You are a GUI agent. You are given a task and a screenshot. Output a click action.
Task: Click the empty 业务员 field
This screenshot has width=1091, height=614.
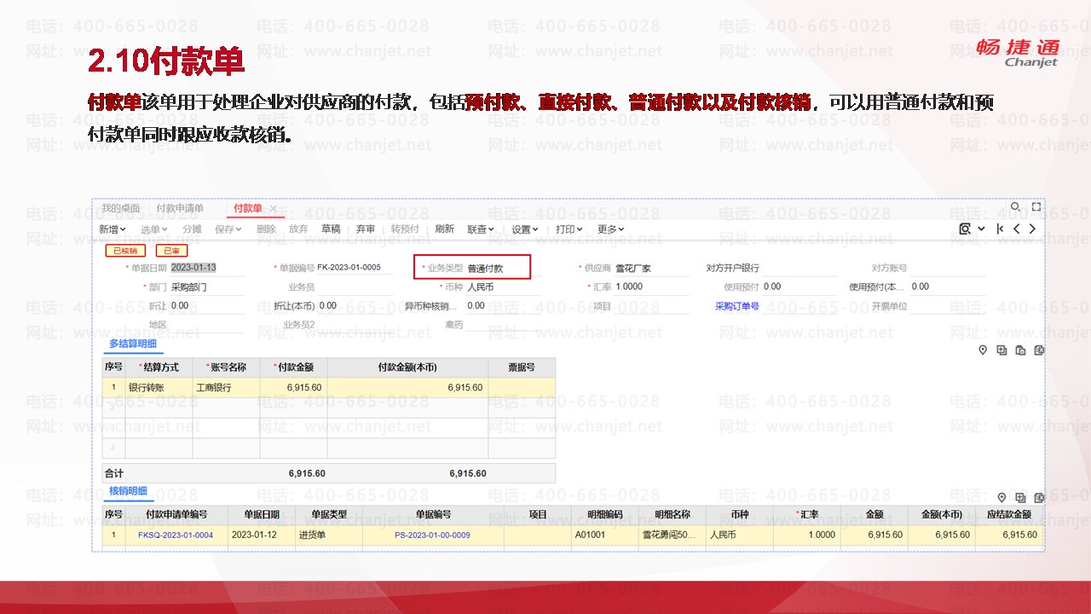[x=355, y=287]
